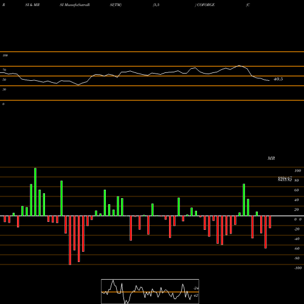Viewport: 304px width, 304px height.
Task: Open the mini overview chart thumbnail at the bottom
Action: pos(150,291)
